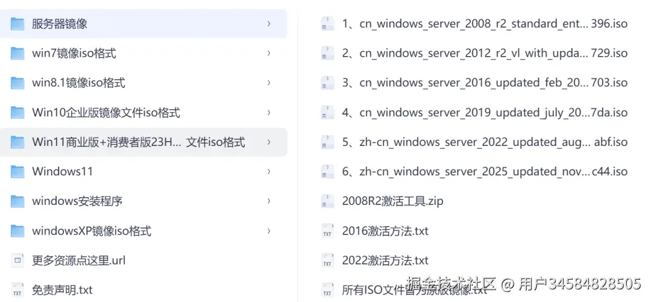Click the win7镜像iso格式 folder icon
The height and width of the screenshot is (302, 651).
tap(17, 53)
